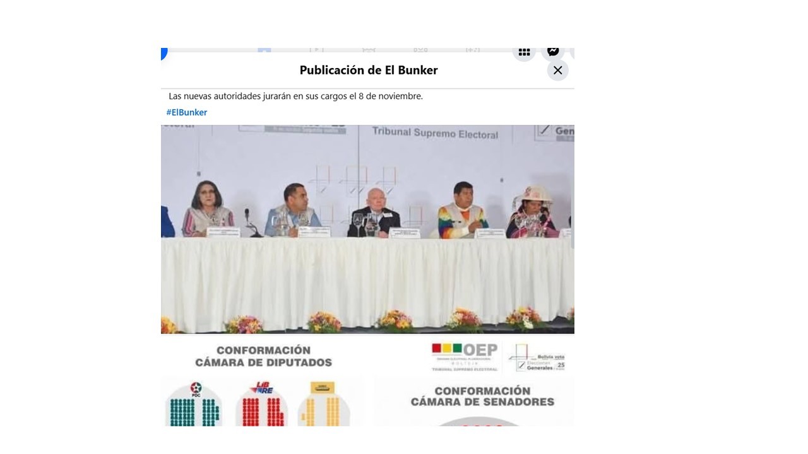Click the OEP logo in infographic

(465, 357)
